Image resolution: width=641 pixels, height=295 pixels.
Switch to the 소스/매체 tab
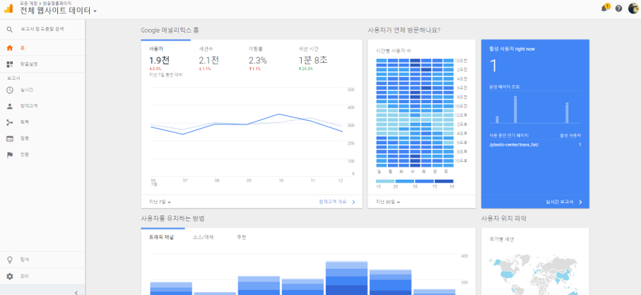point(203,237)
